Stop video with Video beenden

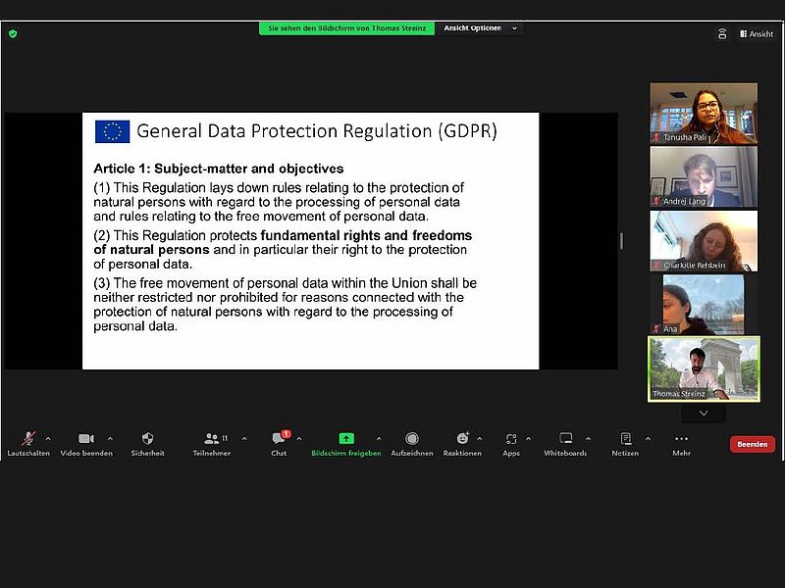(86, 440)
